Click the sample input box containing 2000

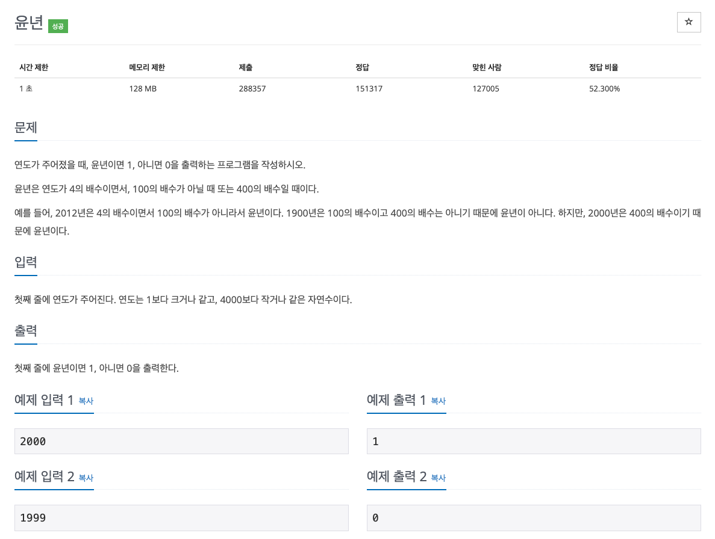tap(181, 441)
